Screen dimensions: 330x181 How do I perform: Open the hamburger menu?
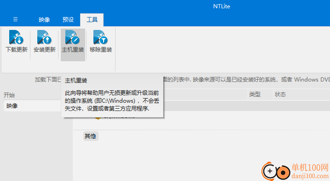(x=15, y=19)
